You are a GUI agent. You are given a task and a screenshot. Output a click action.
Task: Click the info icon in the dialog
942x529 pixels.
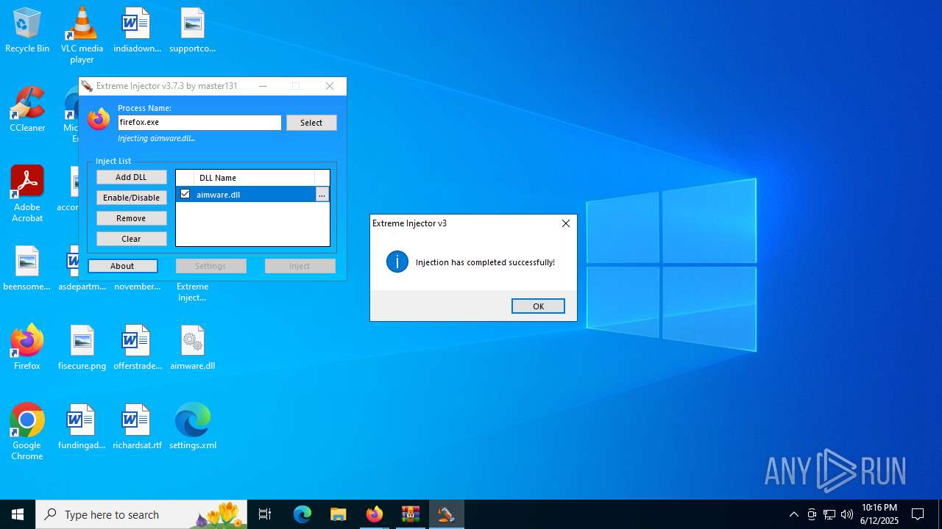tap(397, 262)
